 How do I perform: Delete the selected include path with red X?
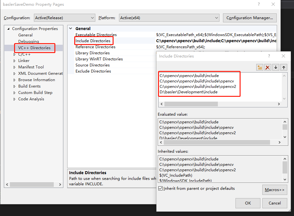click(x=267, y=67)
